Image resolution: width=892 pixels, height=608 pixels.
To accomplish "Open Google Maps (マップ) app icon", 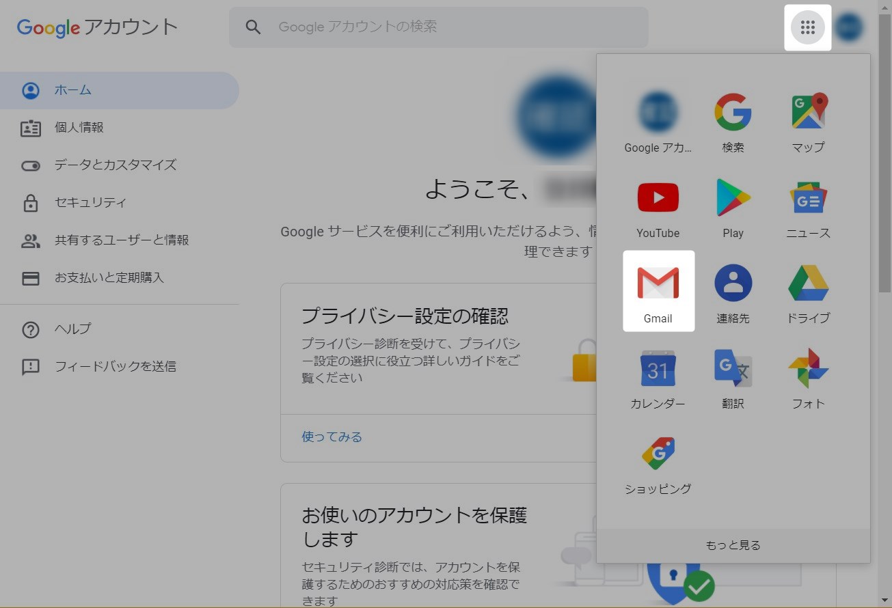I will pyautogui.click(x=809, y=120).
